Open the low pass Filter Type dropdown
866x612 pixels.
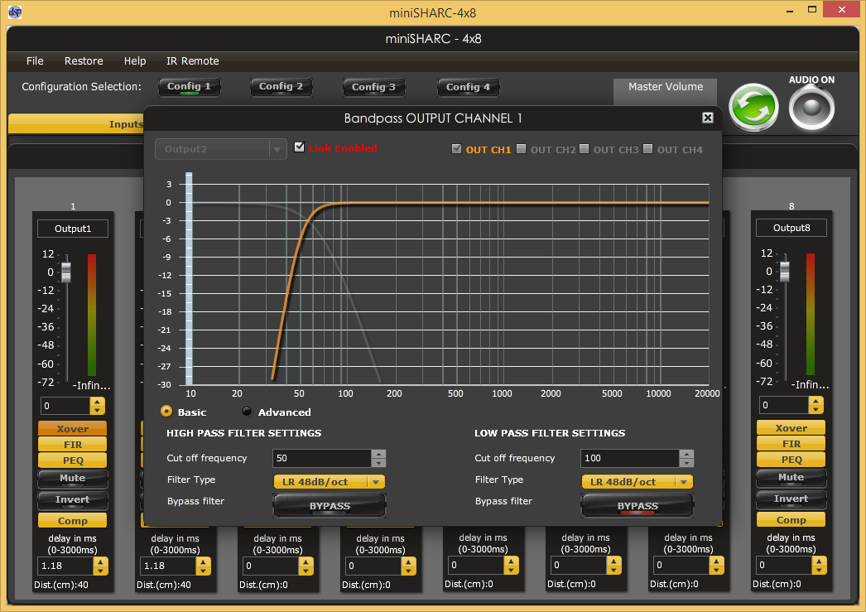tap(637, 482)
